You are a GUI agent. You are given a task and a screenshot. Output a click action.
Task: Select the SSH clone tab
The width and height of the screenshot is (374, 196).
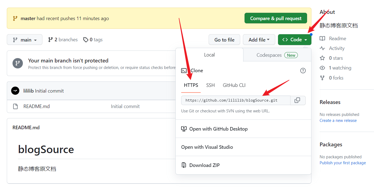[210, 85]
